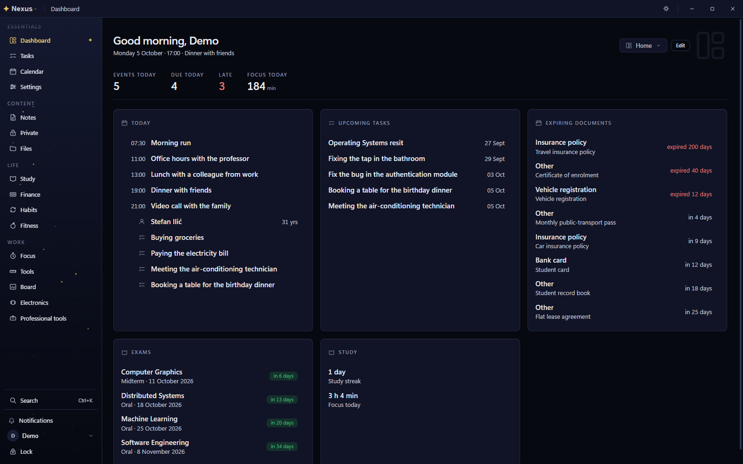Click the Files folder icon
The image size is (743, 464).
[x=13, y=148]
